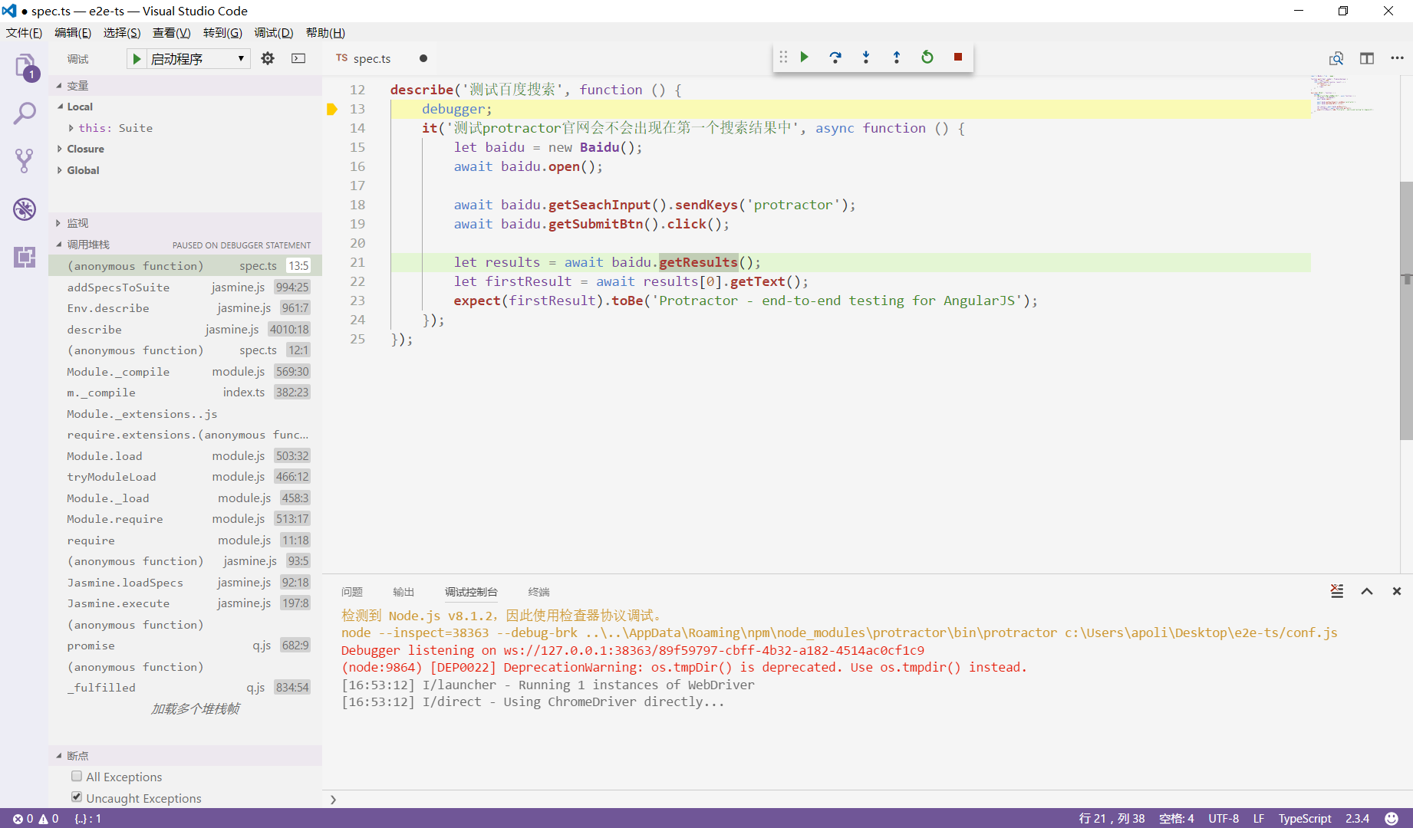The width and height of the screenshot is (1413, 828).
Task: Step into in debug toolbar
Action: tap(866, 57)
